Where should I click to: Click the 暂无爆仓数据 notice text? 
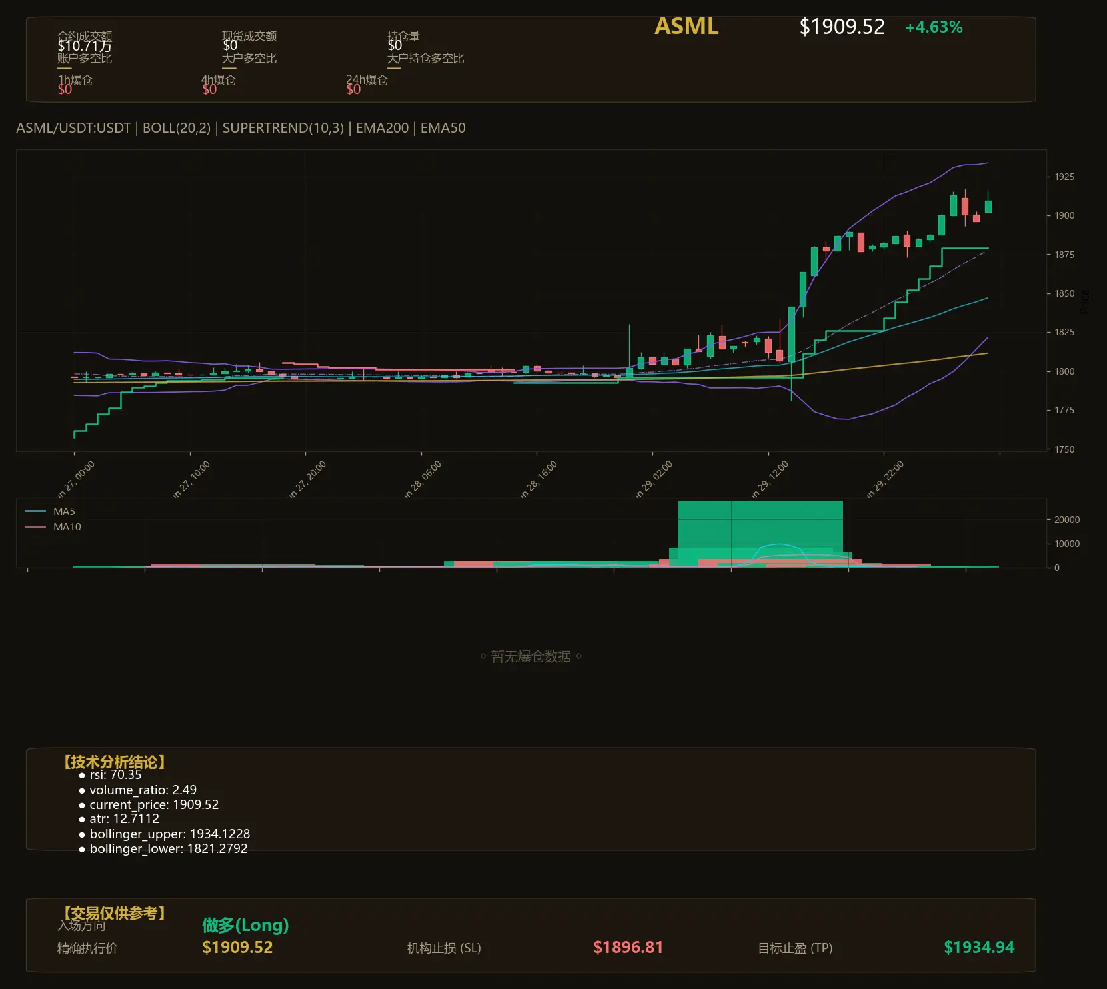pos(531,656)
